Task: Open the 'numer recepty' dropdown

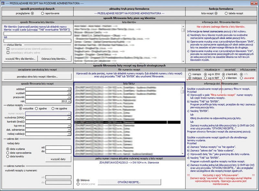Action: 69,114
